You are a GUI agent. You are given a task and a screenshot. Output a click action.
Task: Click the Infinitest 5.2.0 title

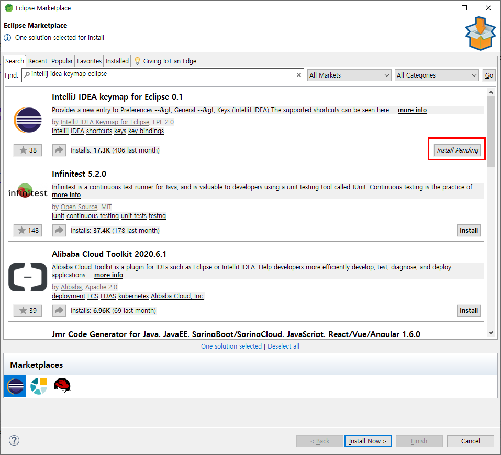(x=79, y=174)
